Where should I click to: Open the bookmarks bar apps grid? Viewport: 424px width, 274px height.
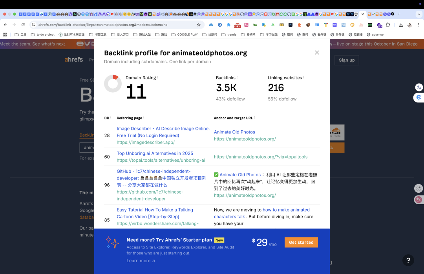click(x=5, y=35)
